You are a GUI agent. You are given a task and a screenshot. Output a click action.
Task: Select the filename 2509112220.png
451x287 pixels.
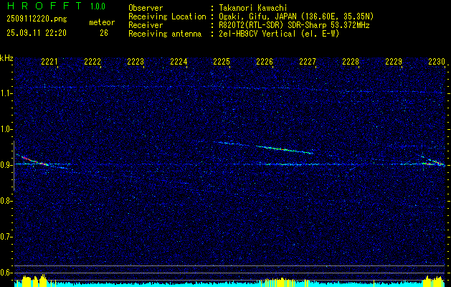[x=37, y=19]
